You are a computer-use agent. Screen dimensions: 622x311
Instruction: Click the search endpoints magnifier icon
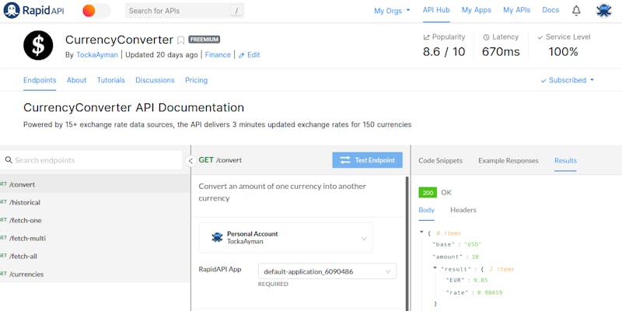click(x=9, y=160)
